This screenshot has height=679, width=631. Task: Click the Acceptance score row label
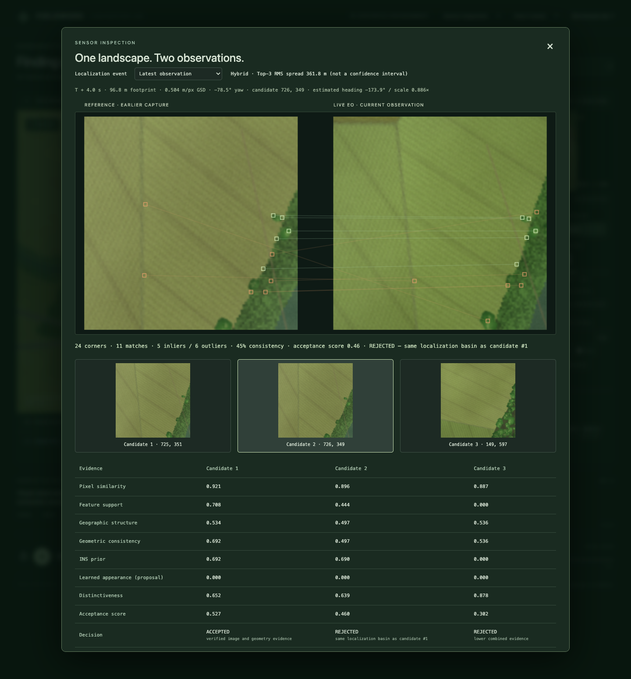point(103,614)
